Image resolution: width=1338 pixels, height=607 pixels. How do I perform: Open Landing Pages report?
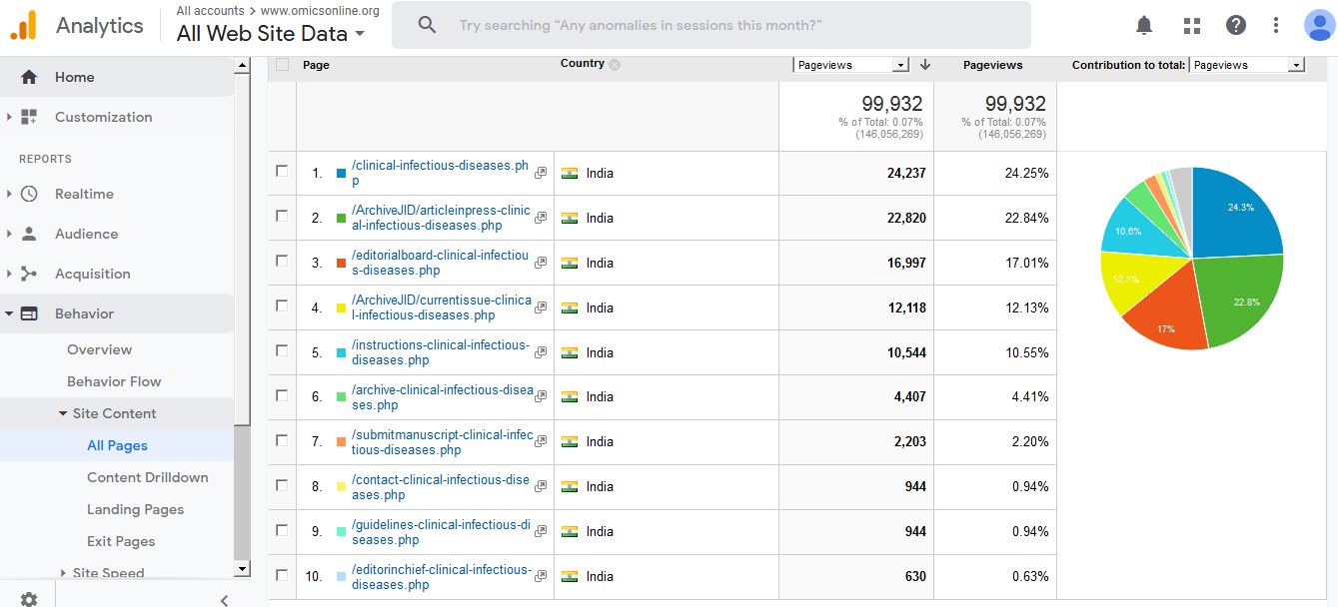(x=136, y=509)
